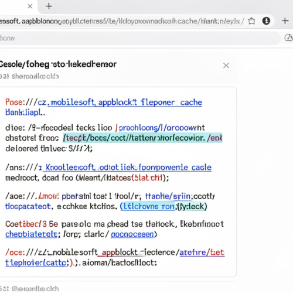
Task: Close the dialog panel with X
Action: click(226, 66)
